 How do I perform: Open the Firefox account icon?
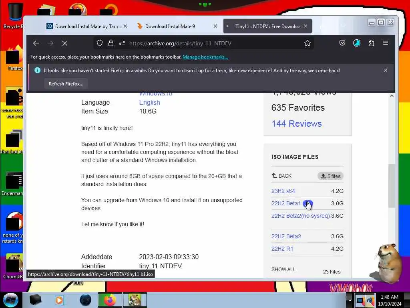pyautogui.click(x=357, y=43)
